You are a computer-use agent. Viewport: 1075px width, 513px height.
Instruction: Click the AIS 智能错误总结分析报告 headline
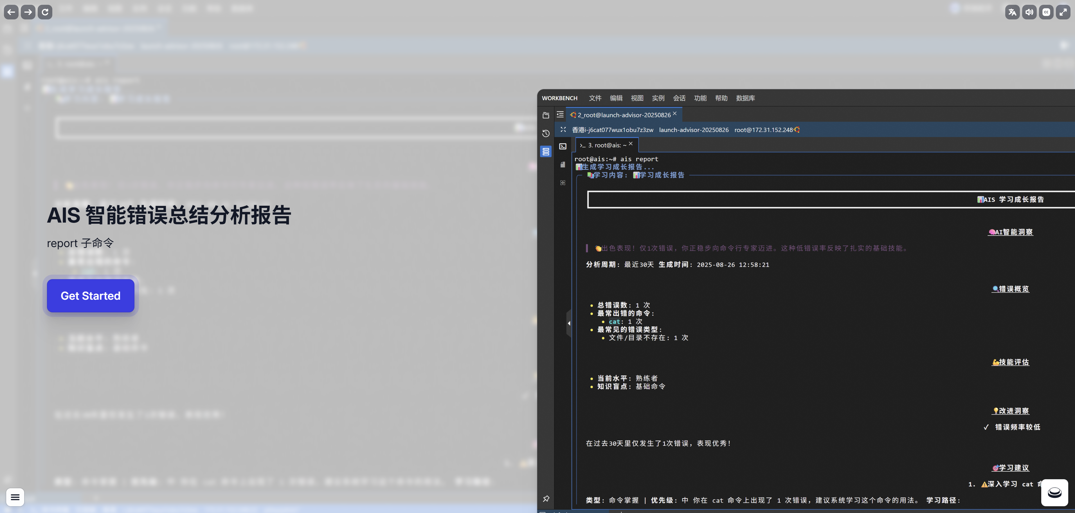[169, 215]
